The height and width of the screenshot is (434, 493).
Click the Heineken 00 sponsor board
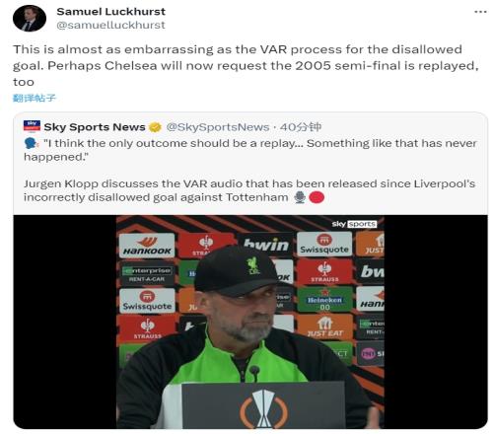point(324,300)
